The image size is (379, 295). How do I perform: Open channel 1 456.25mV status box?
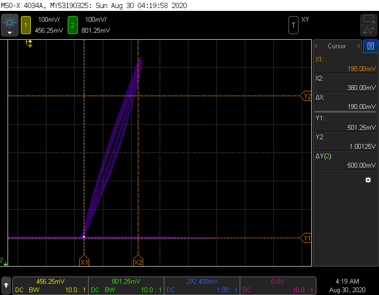point(50,285)
